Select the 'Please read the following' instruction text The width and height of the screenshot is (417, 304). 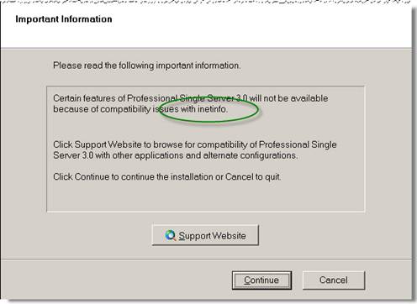tap(146, 66)
